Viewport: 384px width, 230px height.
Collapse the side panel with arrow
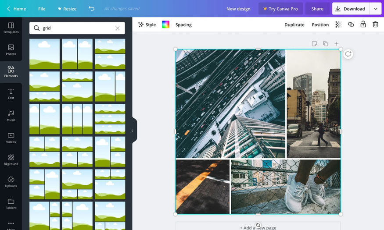132,131
